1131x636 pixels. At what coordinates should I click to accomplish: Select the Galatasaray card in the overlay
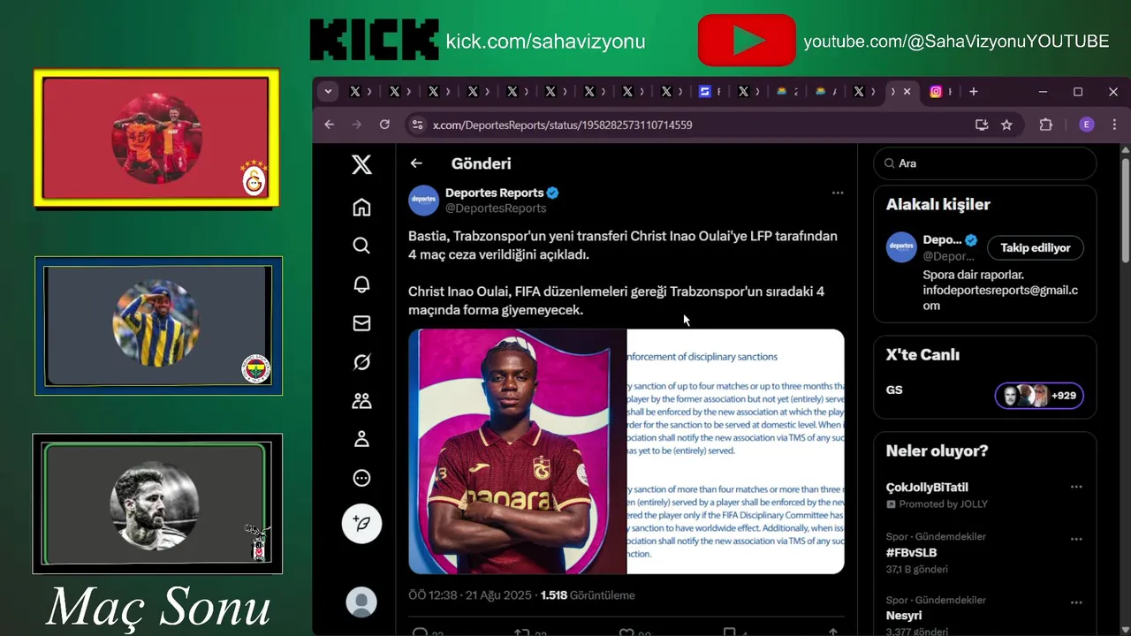(156, 138)
